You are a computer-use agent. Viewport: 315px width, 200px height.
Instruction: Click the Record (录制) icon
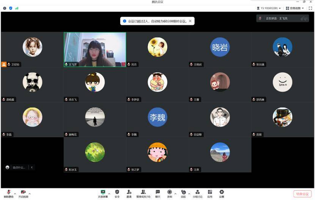169,192
